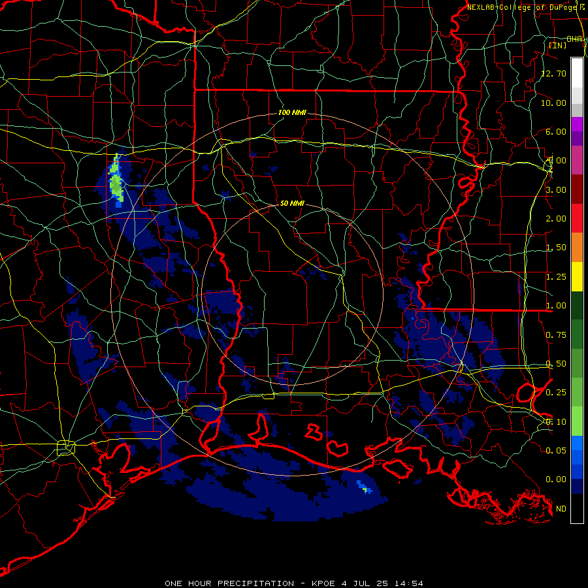This screenshot has width=588, height=588.
Task: Pick the dark red legend swatch
Action: coord(577,189)
